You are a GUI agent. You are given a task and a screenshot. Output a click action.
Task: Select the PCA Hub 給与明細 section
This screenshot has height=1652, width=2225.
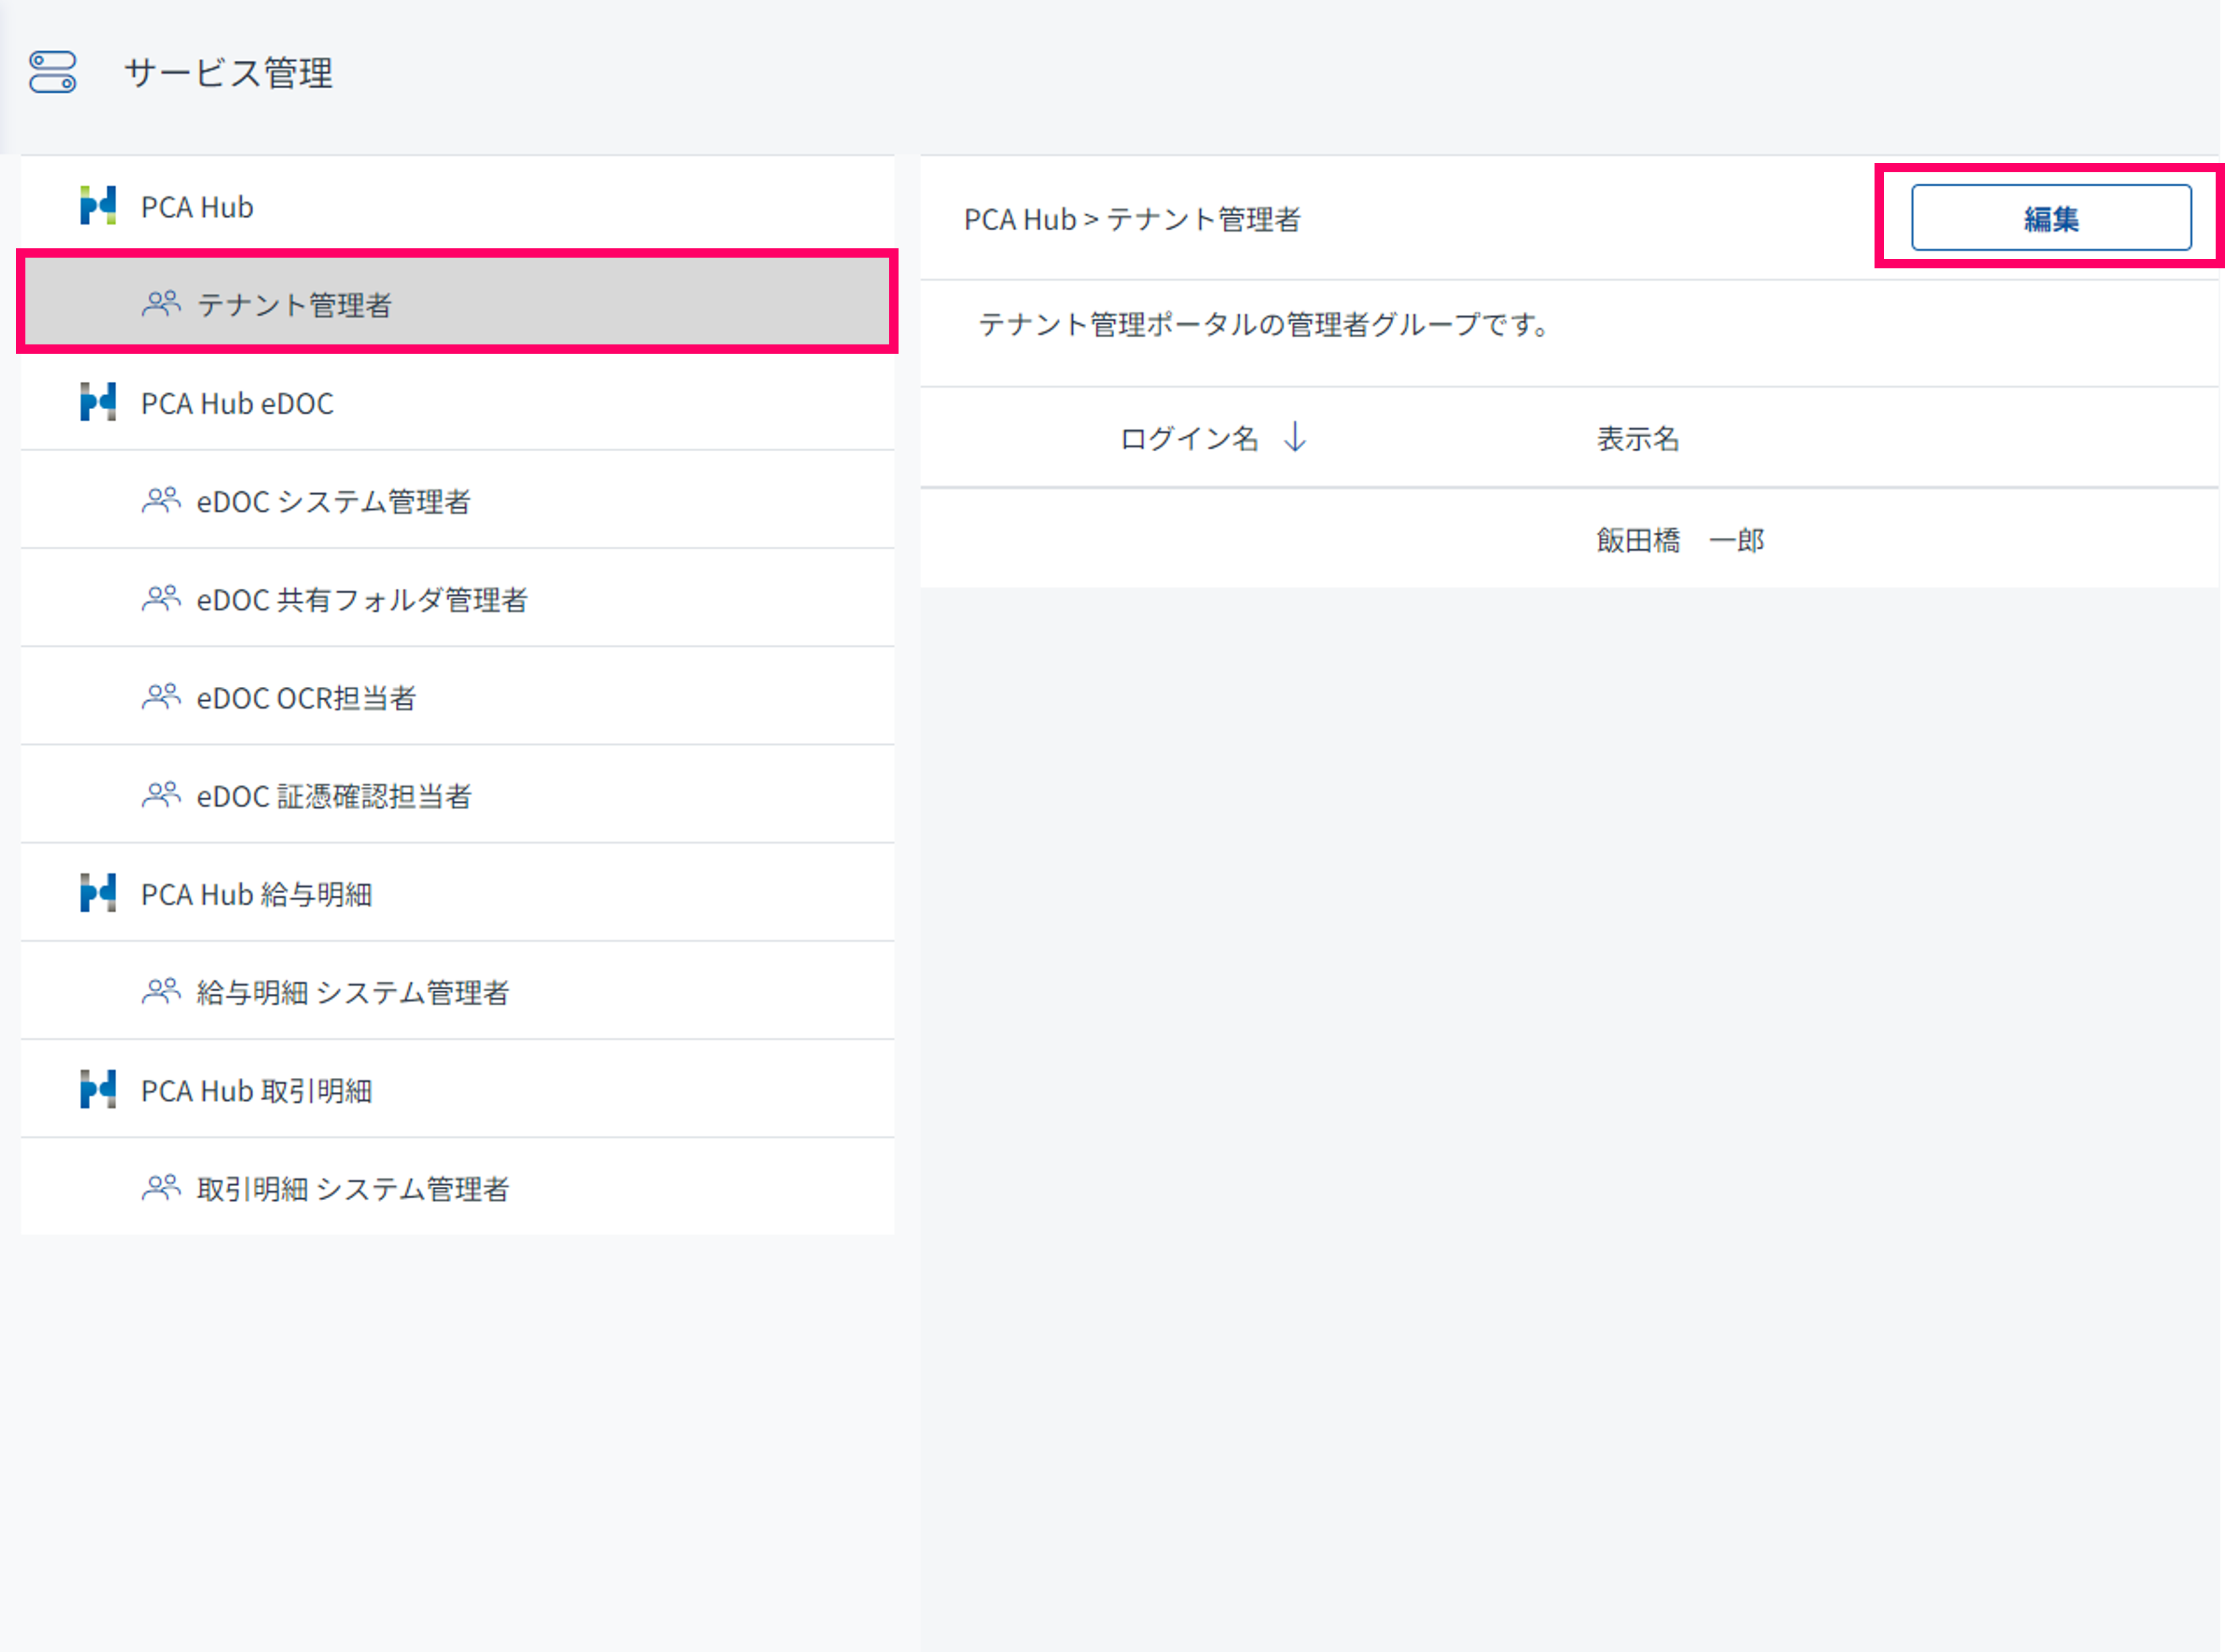tap(256, 894)
